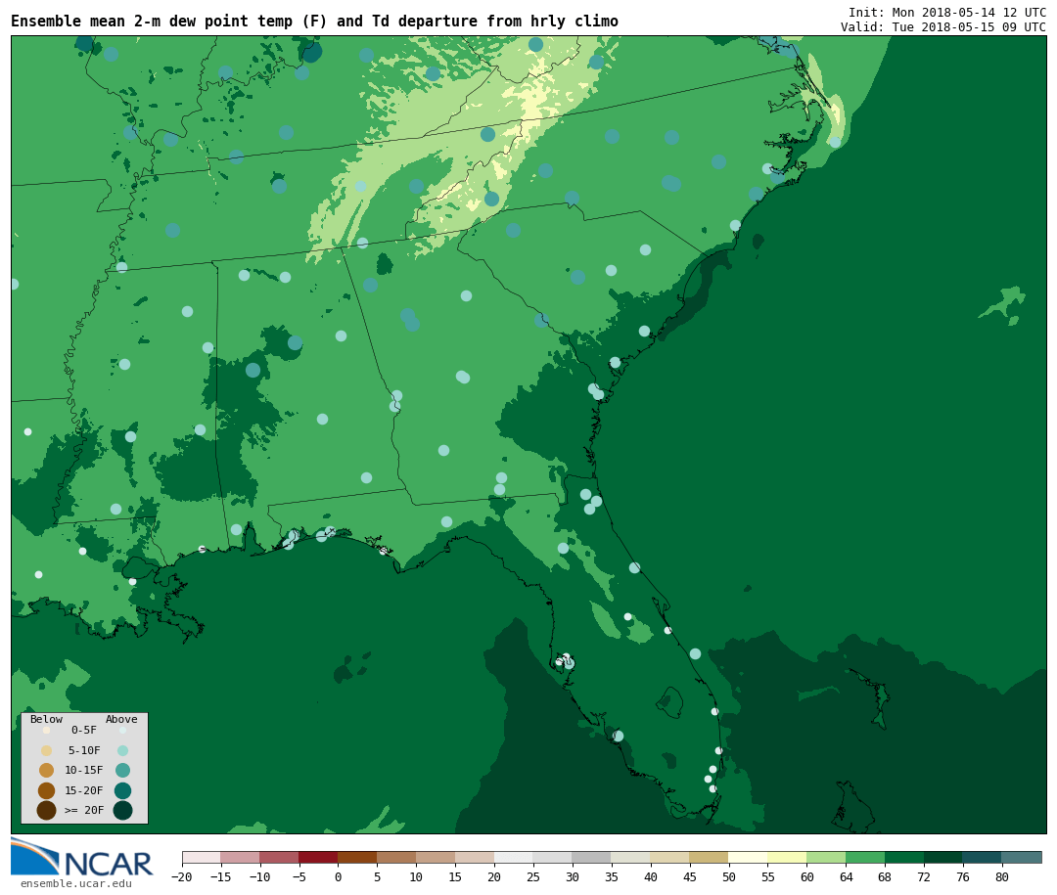1057x895 pixels.
Task: Pick the dusty pink -15 to -10 colorbar swatch
Action: [240, 858]
